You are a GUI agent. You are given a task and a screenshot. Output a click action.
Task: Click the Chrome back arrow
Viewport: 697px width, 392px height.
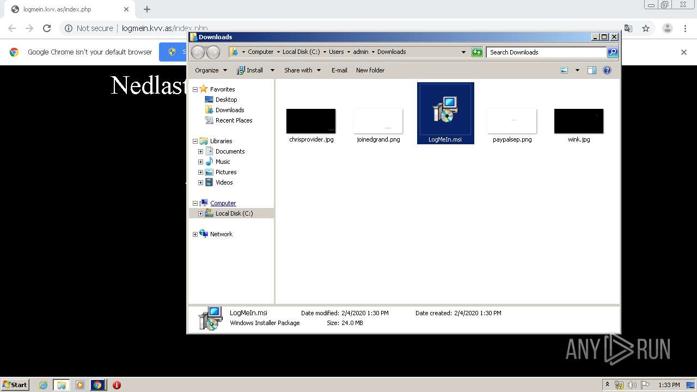coord(12,28)
